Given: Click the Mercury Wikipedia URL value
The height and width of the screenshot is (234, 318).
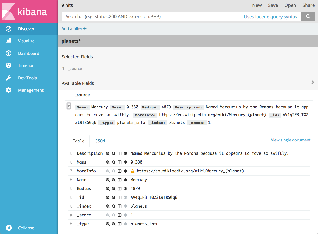Looking at the screenshot, I should pyautogui.click(x=190, y=171).
